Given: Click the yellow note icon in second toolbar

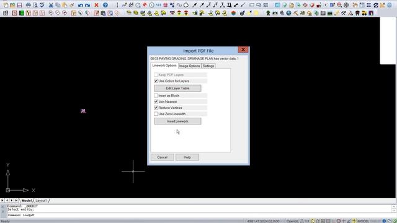Looking at the screenshot, I should 256,12.
